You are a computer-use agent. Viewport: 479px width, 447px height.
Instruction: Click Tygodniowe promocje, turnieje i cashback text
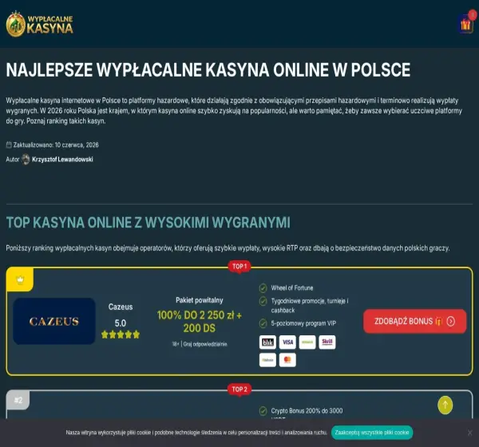click(x=310, y=306)
